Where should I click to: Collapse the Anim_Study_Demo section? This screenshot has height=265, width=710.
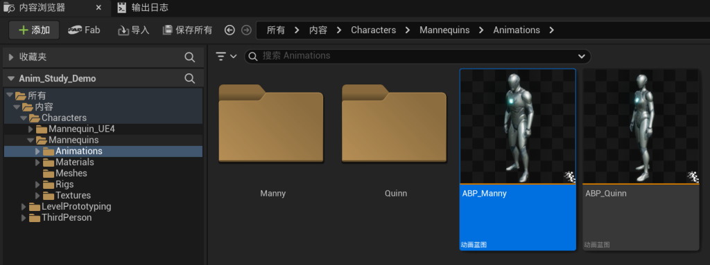[x=11, y=78]
